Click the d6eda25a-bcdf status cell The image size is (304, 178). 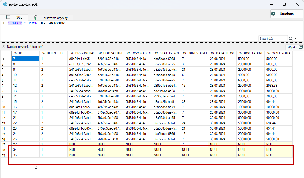click(x=166, y=101)
